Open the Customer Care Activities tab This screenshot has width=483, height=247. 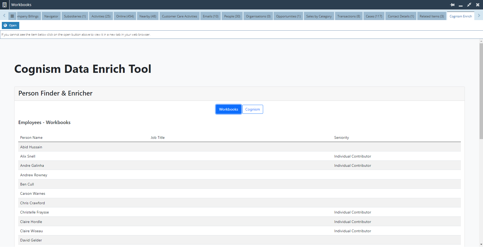pyautogui.click(x=180, y=16)
